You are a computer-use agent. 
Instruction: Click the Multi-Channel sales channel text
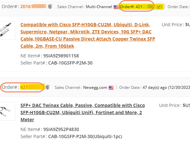(99, 7)
